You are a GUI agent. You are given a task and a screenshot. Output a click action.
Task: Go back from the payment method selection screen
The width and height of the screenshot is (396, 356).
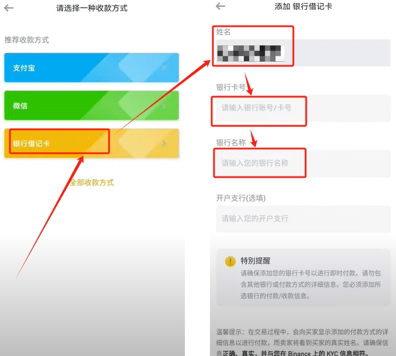coord(9,8)
